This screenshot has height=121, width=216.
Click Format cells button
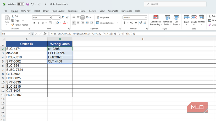click(x=201, y=20)
